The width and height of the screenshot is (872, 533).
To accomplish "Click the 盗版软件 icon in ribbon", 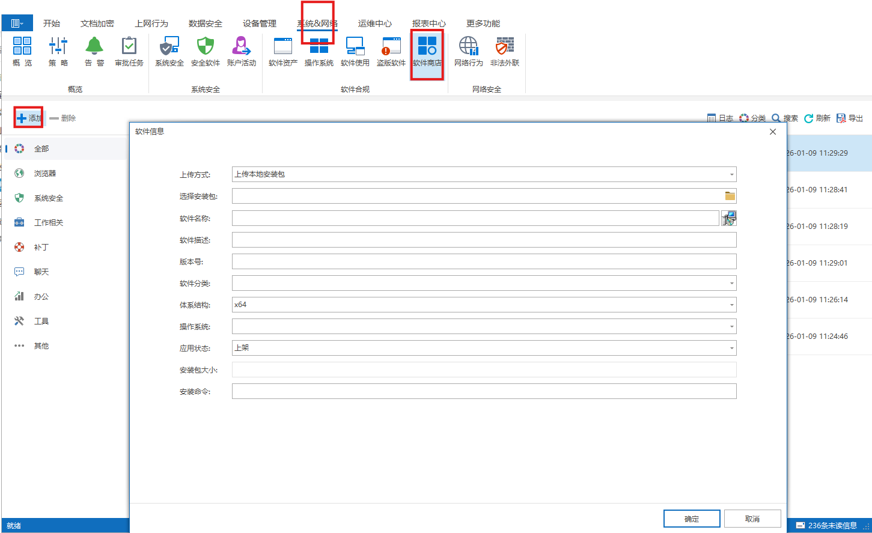I will [x=391, y=51].
